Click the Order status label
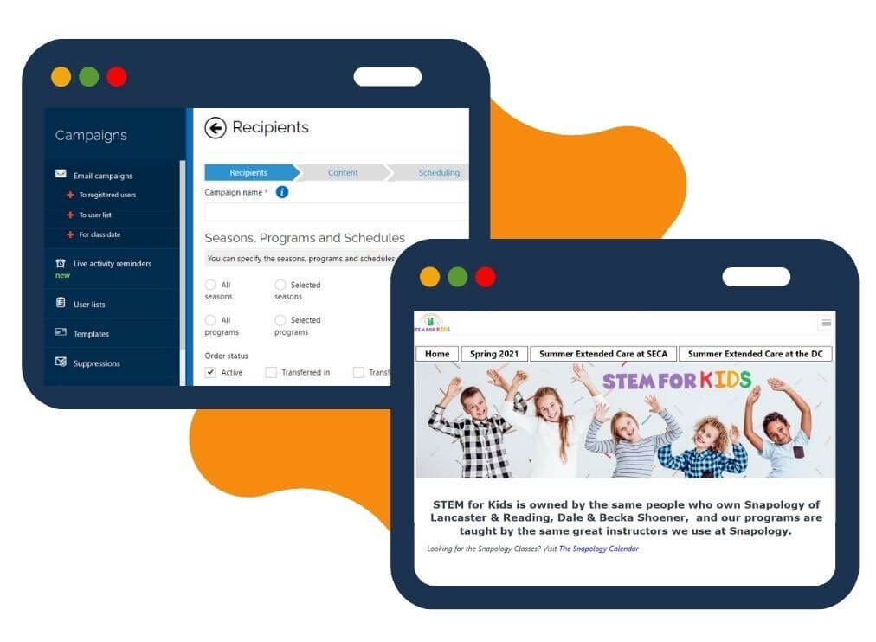The height and width of the screenshot is (642, 876). (x=226, y=356)
